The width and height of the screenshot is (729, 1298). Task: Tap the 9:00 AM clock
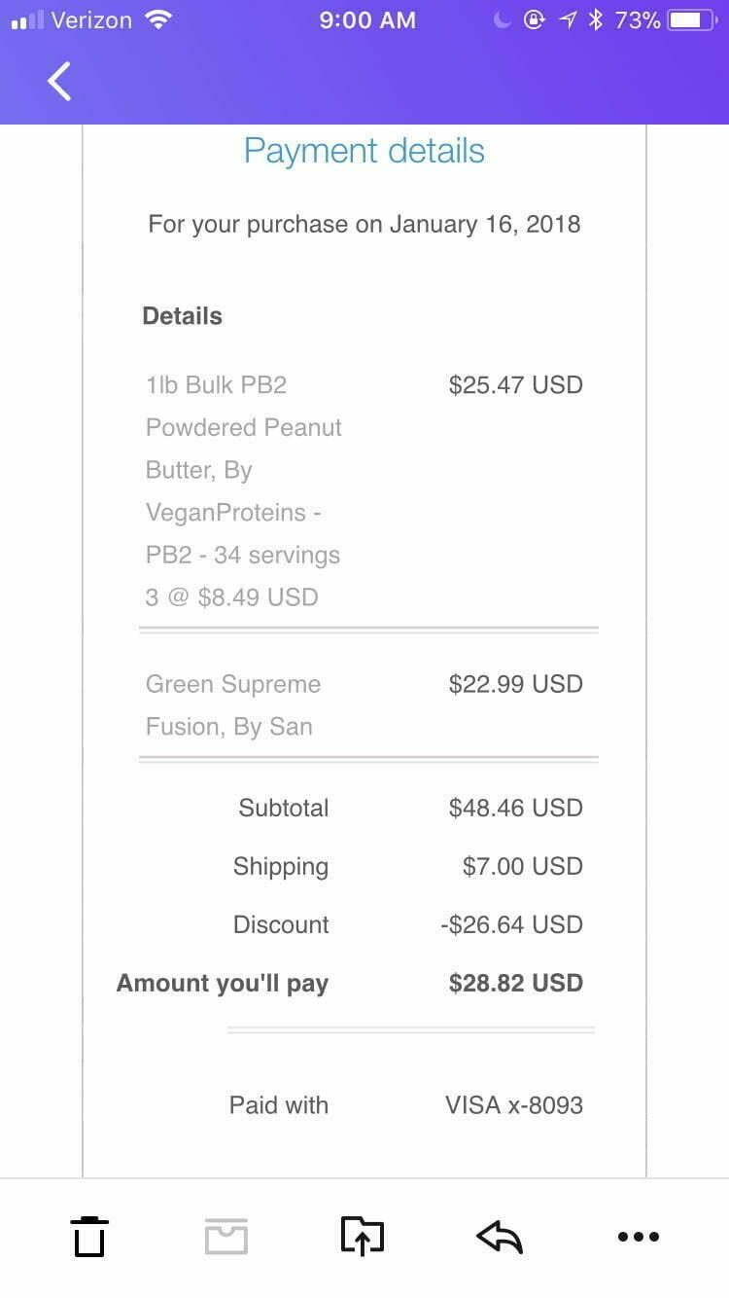pyautogui.click(x=367, y=20)
